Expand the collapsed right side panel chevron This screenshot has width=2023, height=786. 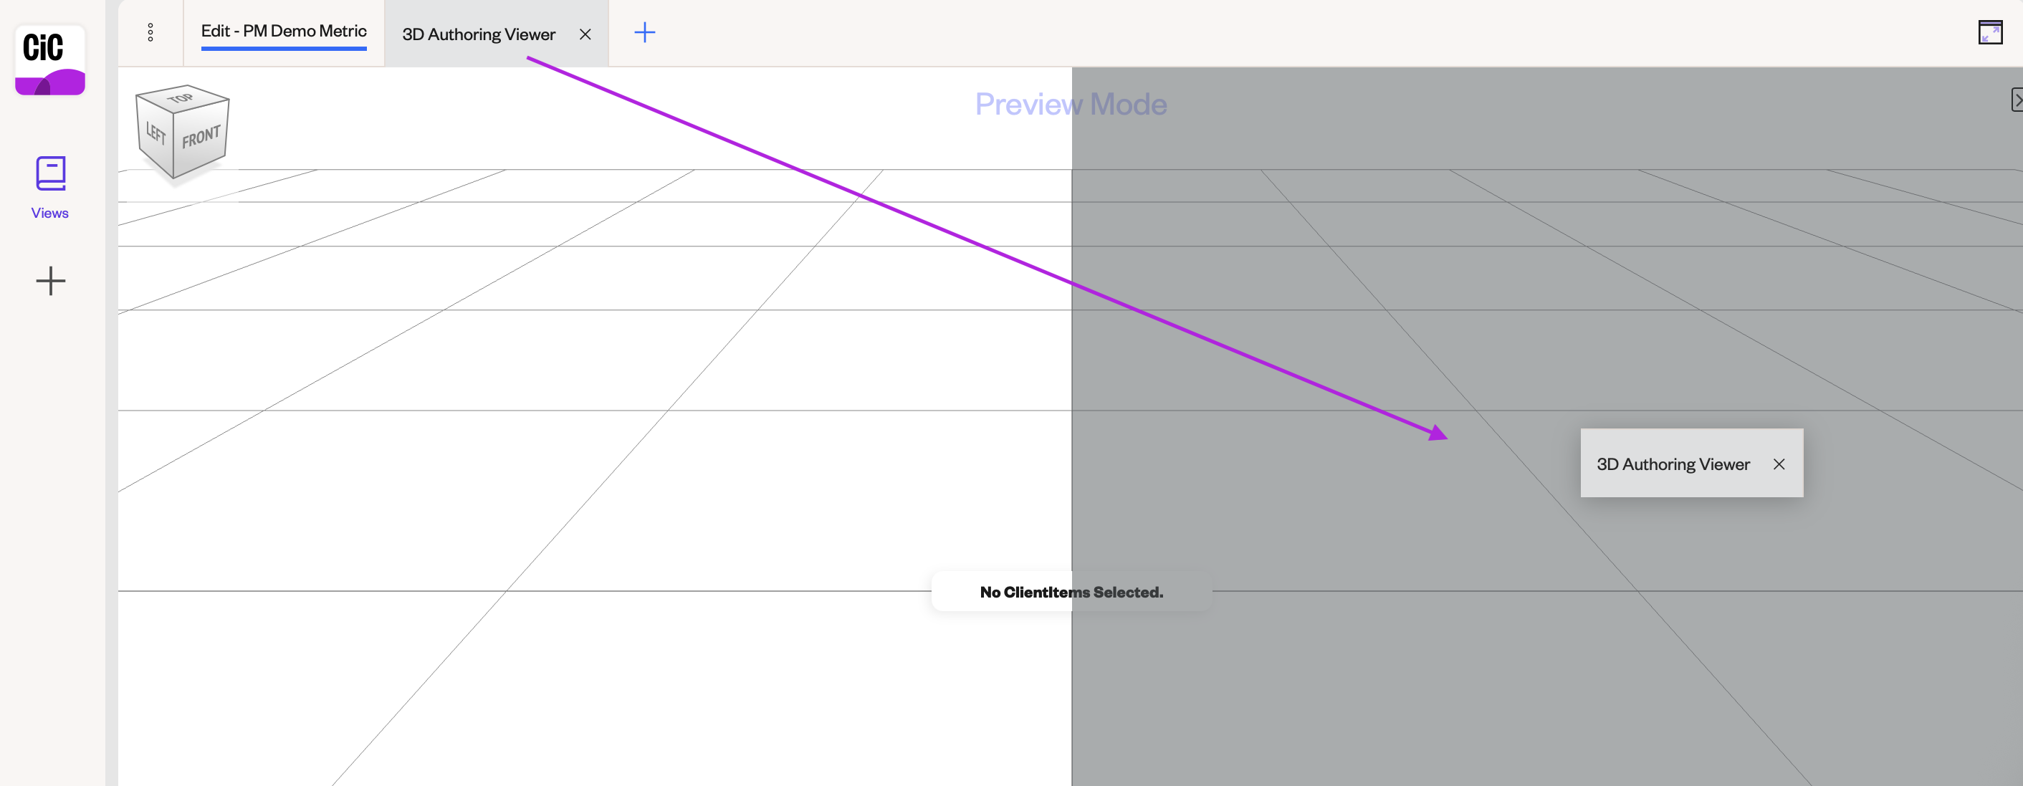(x=2016, y=100)
